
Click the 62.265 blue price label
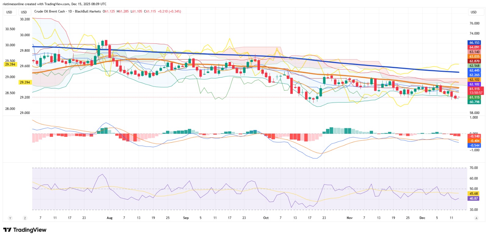click(x=474, y=75)
